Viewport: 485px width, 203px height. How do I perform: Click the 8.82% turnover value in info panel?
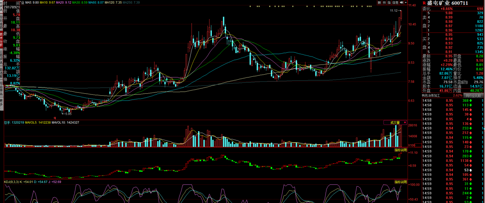(x=15, y=84)
